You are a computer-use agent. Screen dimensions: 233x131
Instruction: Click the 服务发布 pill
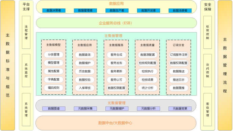click(x=116, y=63)
